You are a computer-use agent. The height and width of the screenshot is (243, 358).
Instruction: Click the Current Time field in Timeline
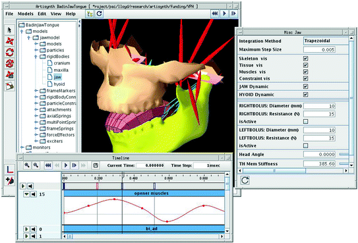(x=150, y=165)
